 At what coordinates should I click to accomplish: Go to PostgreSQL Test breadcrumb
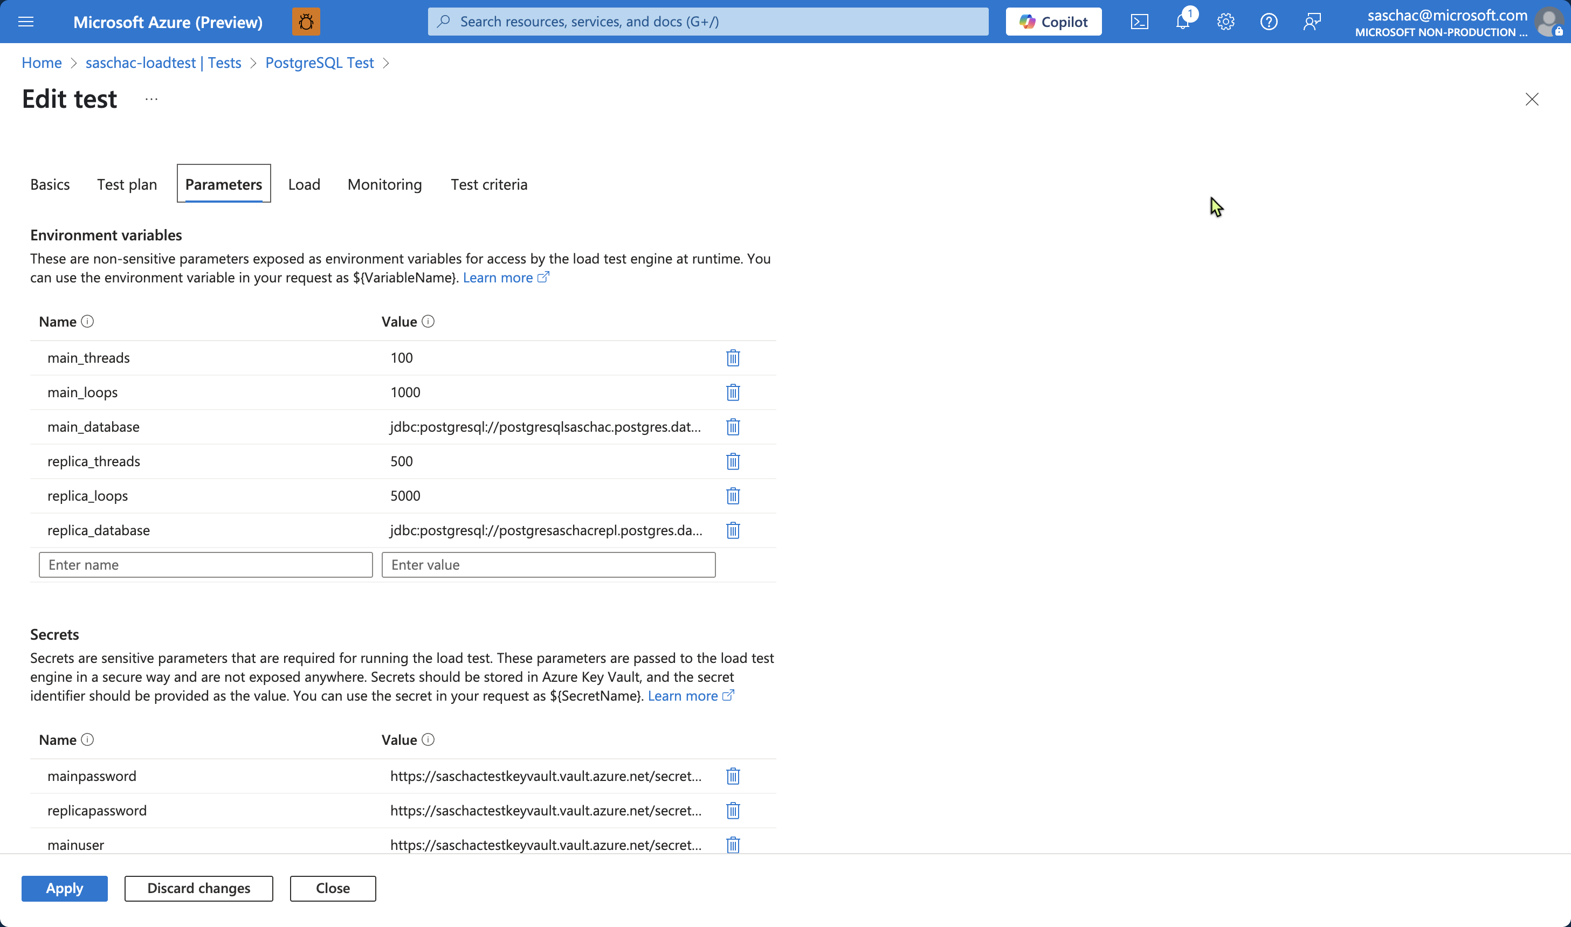tap(319, 63)
